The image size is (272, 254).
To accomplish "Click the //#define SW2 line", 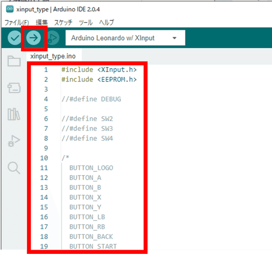I will click(87, 119).
